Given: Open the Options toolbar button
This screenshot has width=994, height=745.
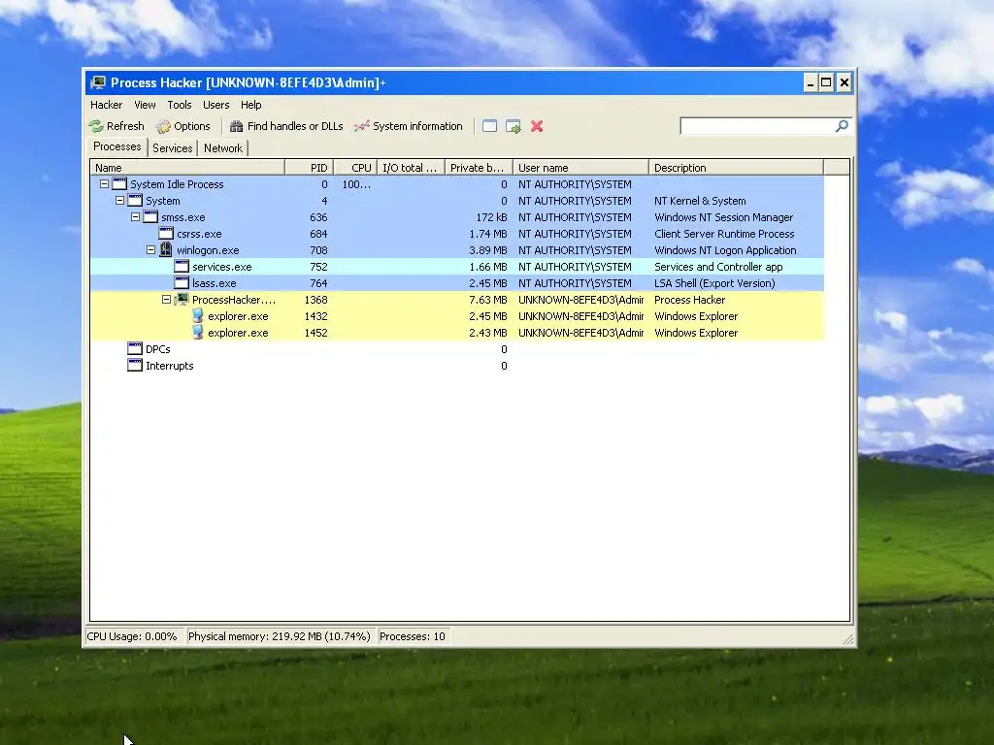Looking at the screenshot, I should click(x=183, y=126).
